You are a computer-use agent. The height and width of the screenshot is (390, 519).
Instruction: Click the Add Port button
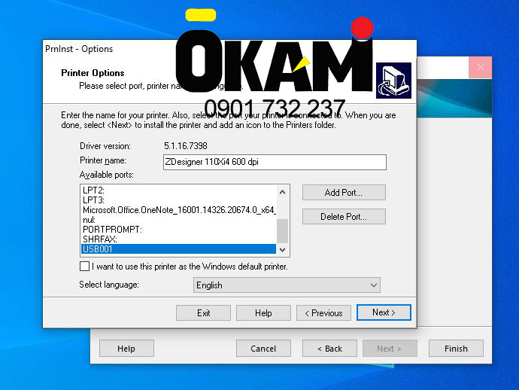click(x=344, y=193)
